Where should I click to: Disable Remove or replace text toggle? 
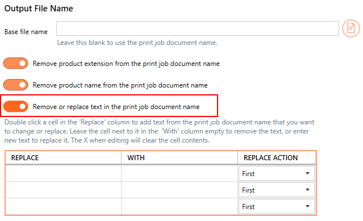pos(16,106)
